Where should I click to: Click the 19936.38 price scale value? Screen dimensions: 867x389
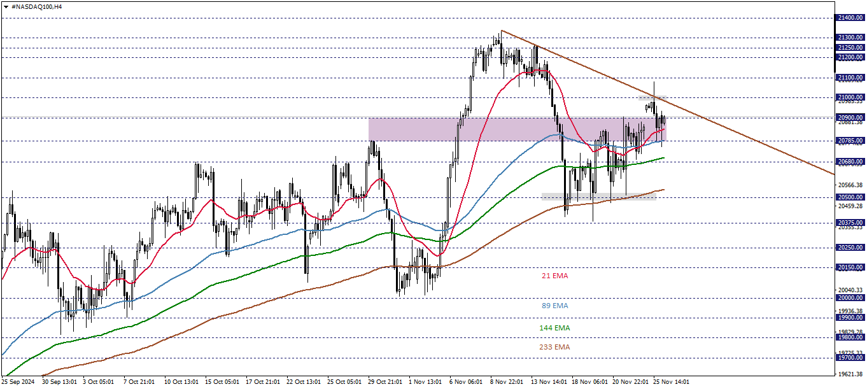(850, 312)
